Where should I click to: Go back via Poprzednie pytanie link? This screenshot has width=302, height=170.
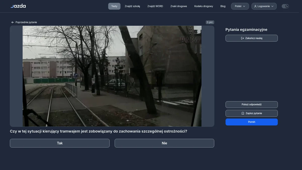click(24, 22)
